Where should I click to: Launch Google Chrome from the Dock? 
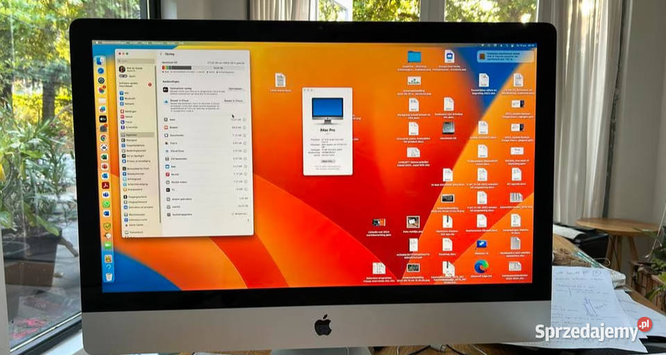(103, 138)
